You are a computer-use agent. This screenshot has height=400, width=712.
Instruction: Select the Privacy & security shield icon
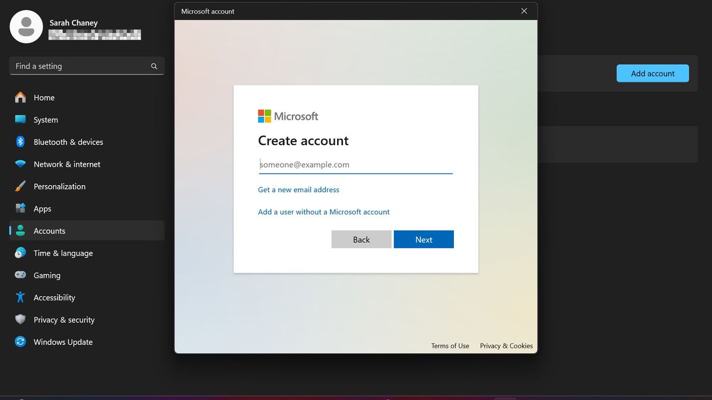click(20, 319)
